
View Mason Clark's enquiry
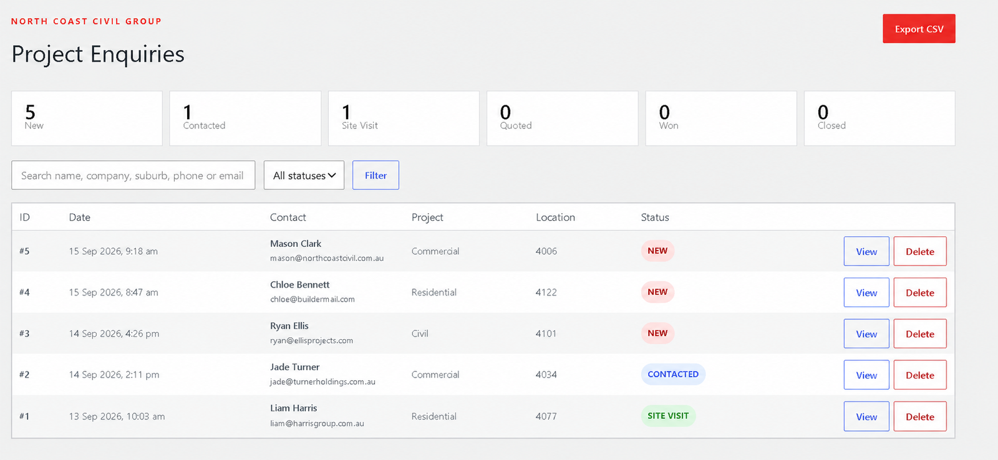[x=866, y=251]
